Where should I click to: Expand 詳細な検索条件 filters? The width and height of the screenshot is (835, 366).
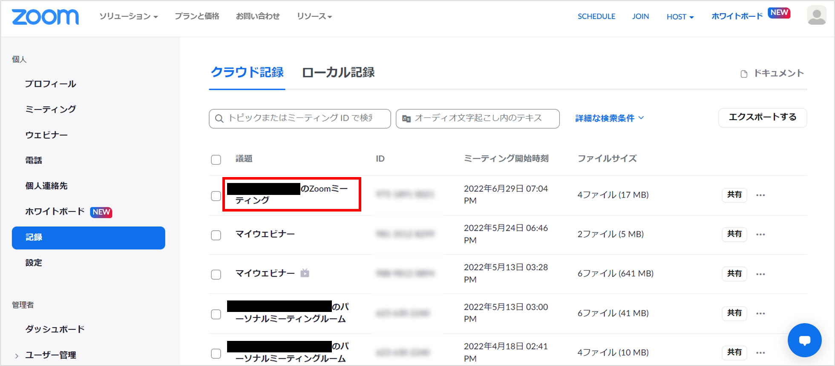pyautogui.click(x=609, y=118)
